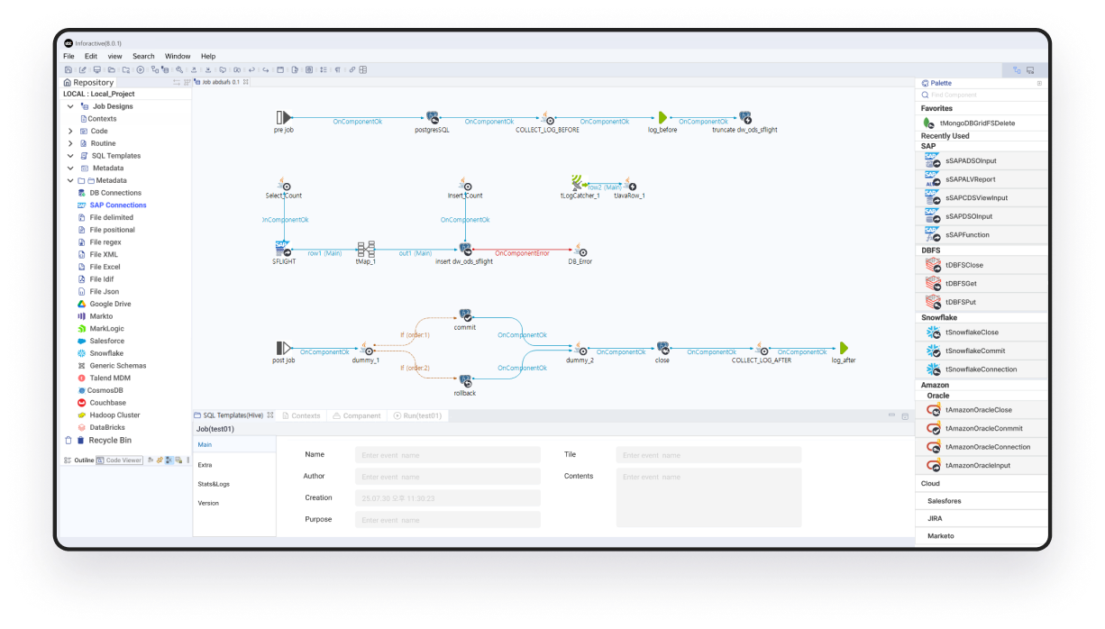Select the Insert_Count component
The image size is (1105, 629).
465,186
